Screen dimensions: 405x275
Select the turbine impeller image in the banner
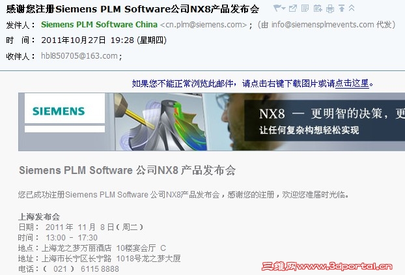tap(161, 121)
